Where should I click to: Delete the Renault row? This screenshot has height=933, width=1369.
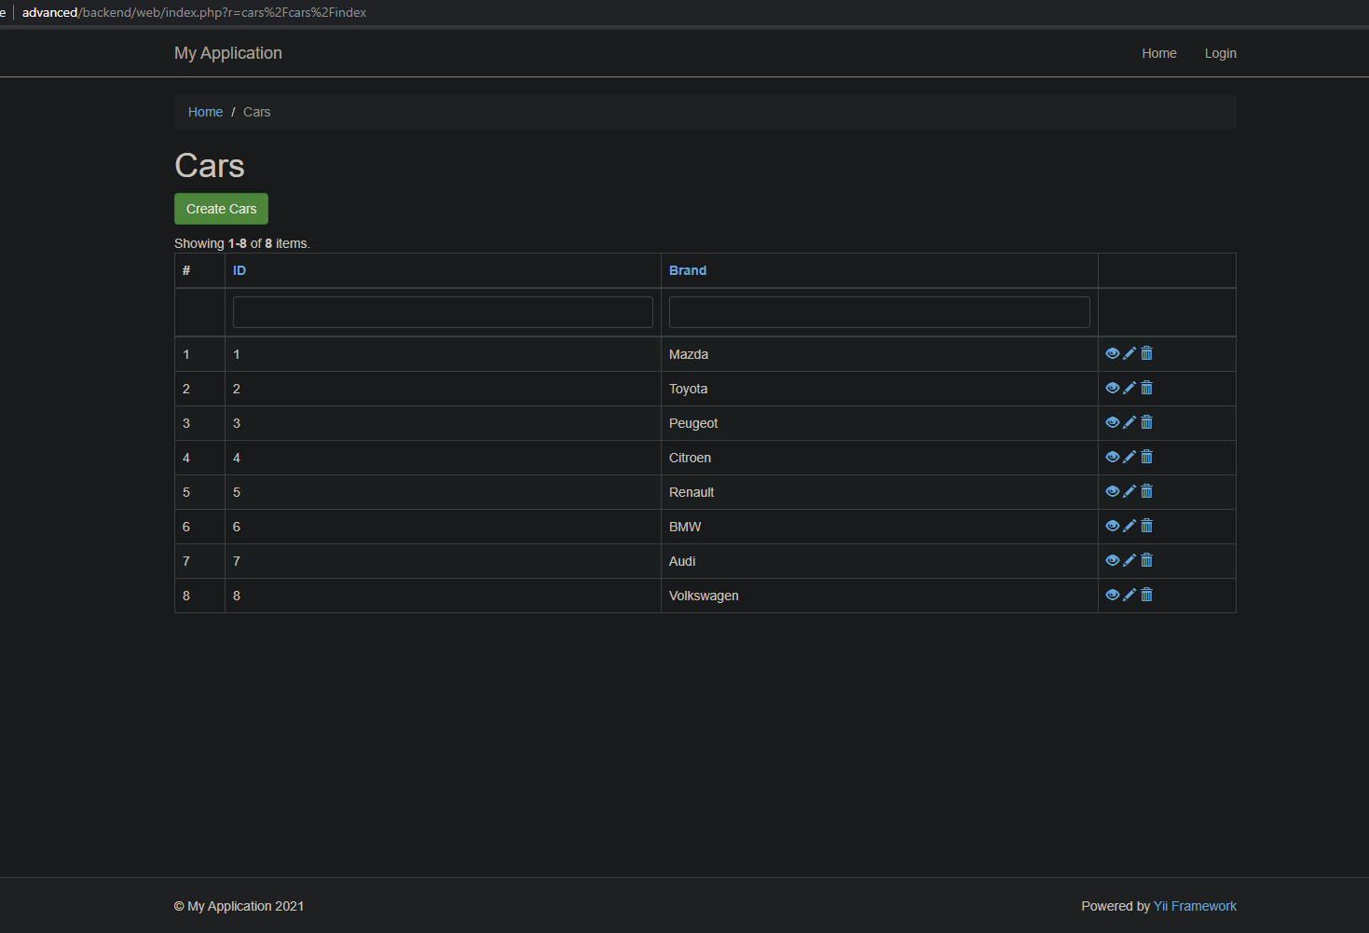(1147, 491)
